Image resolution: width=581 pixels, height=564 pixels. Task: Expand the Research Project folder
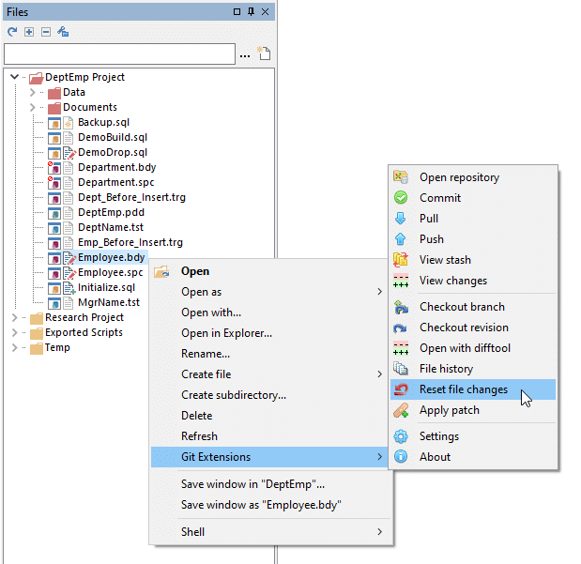tap(14, 317)
